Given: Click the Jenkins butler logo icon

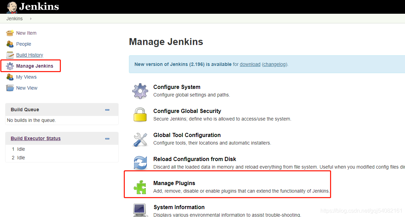Looking at the screenshot, I should pyautogui.click(x=12, y=7).
